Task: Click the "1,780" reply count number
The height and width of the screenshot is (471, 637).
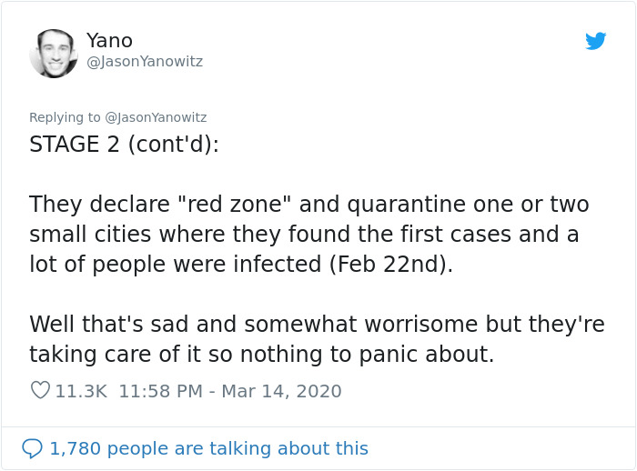Action: coord(75,448)
